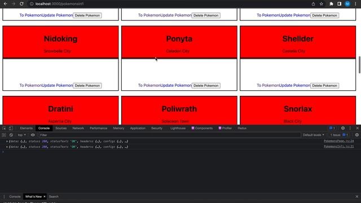Switch to Console tab
This screenshot has width=361, height=203.
point(44,128)
